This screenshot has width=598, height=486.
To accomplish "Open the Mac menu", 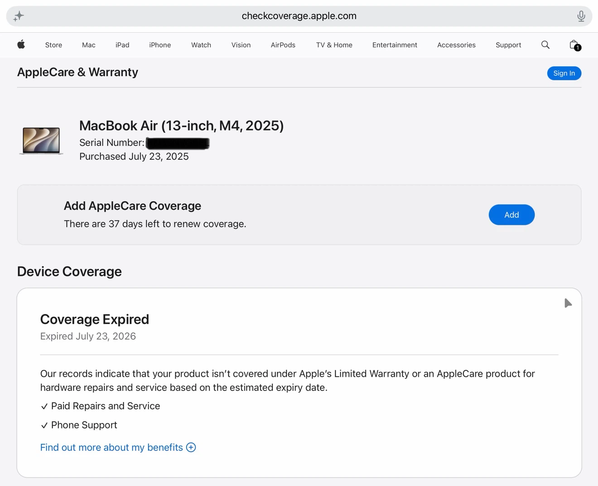I will (x=89, y=45).
